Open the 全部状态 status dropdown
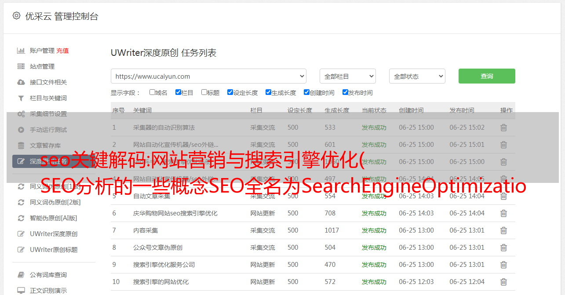This screenshot has width=565, height=295. (x=417, y=76)
